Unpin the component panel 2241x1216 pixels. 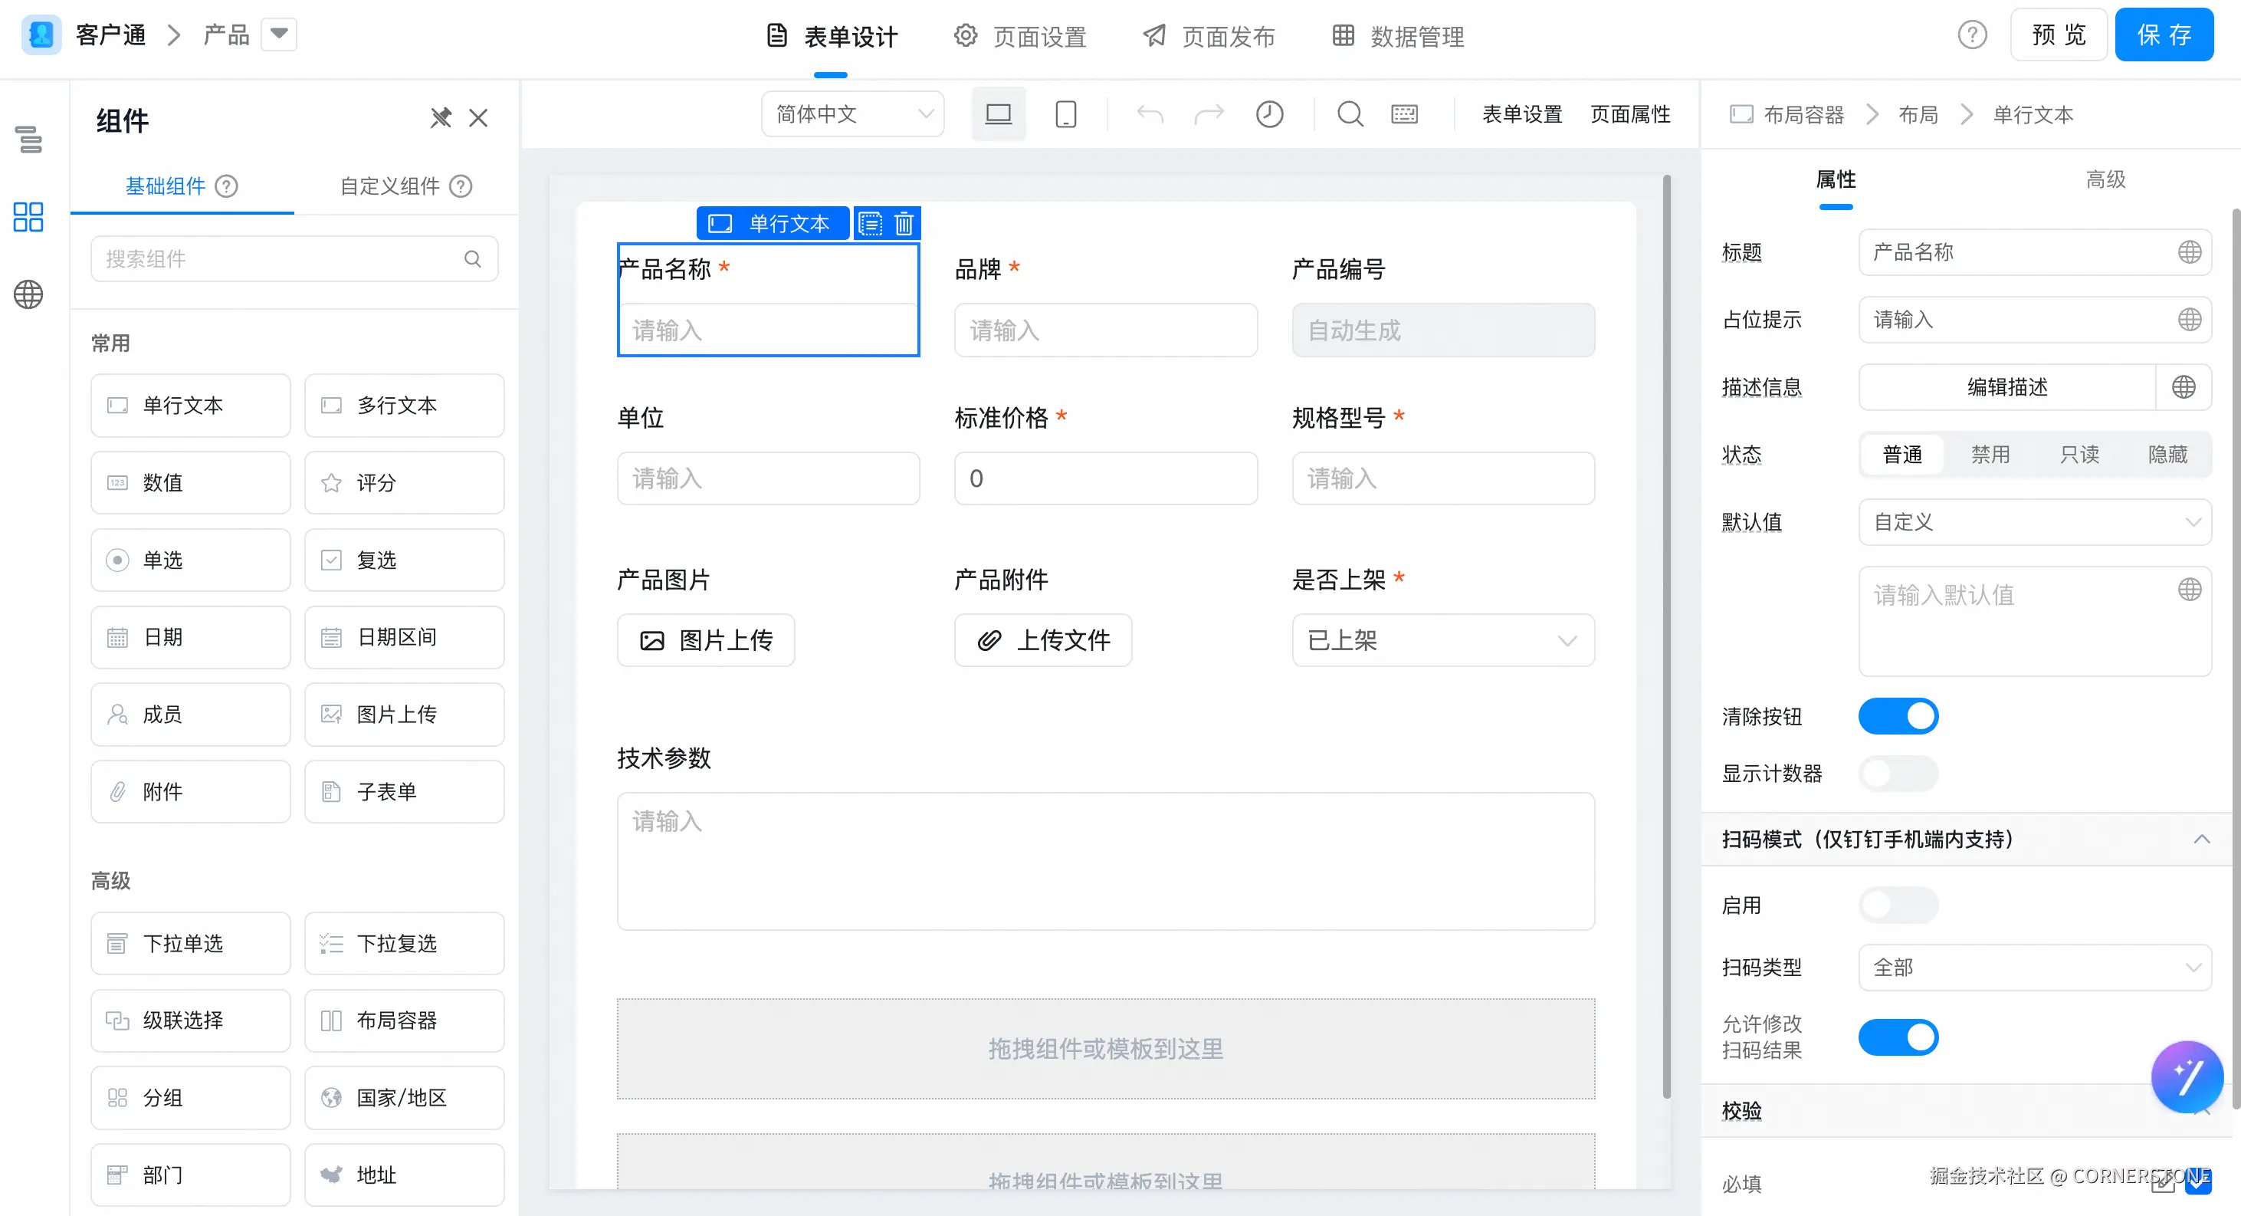coord(441,117)
